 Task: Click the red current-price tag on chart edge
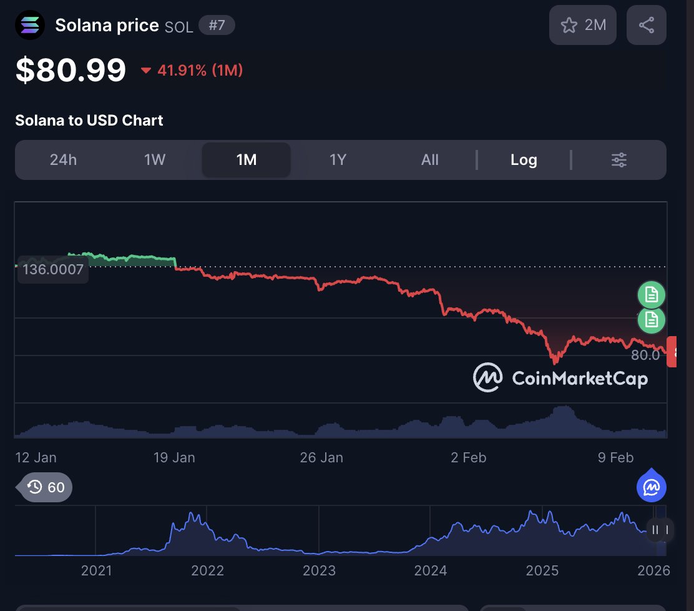pyautogui.click(x=672, y=352)
